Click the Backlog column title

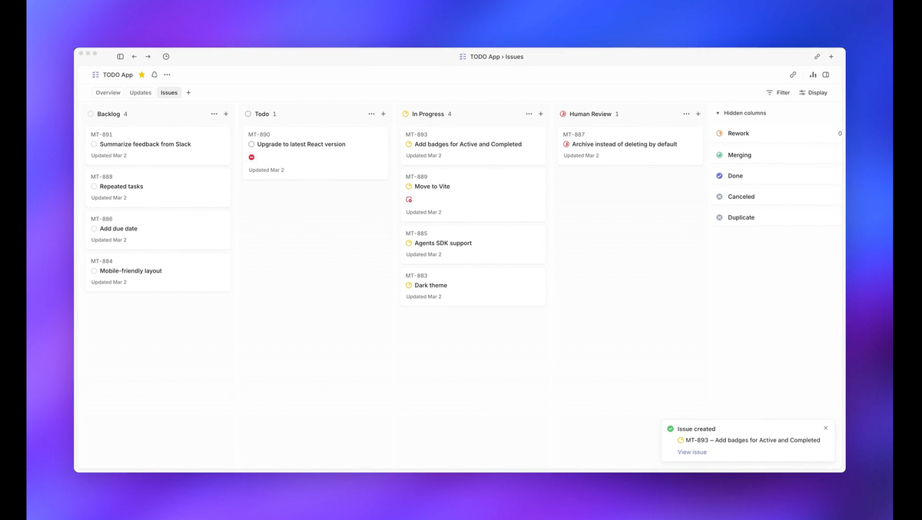tap(108, 114)
